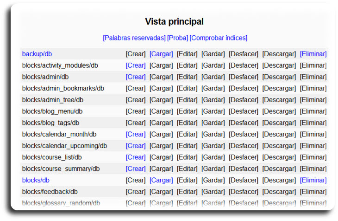The image size is (338, 221).
Task: Open the blocks/db directory link
Action: pyautogui.click(x=36, y=180)
